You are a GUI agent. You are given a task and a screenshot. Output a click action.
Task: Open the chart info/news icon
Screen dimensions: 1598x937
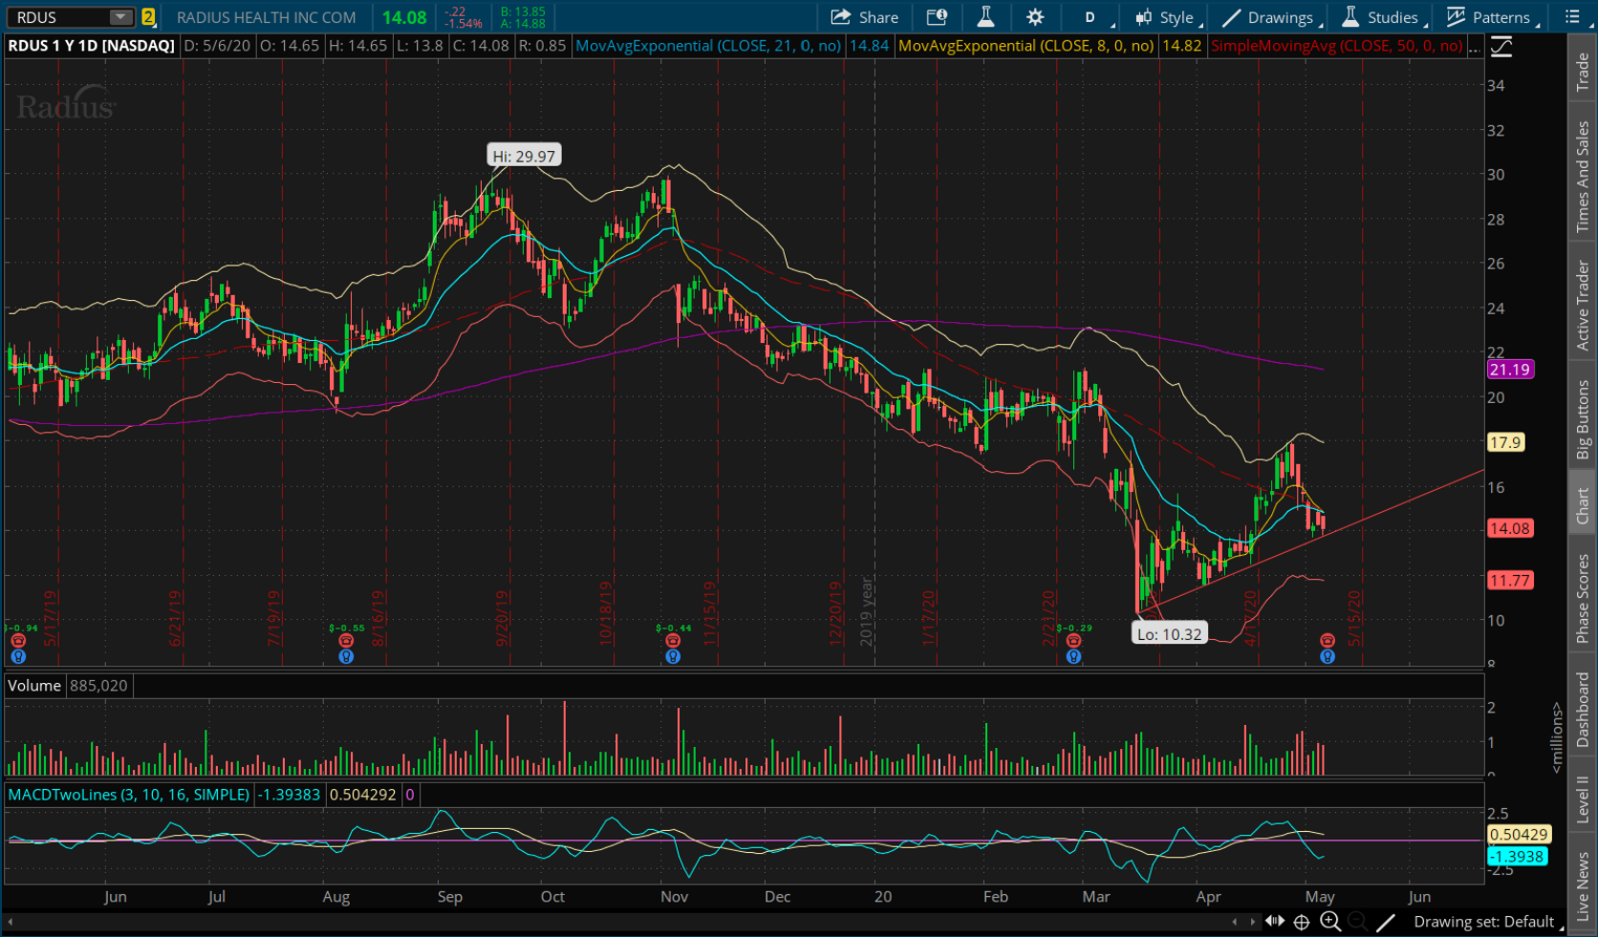[x=937, y=17]
